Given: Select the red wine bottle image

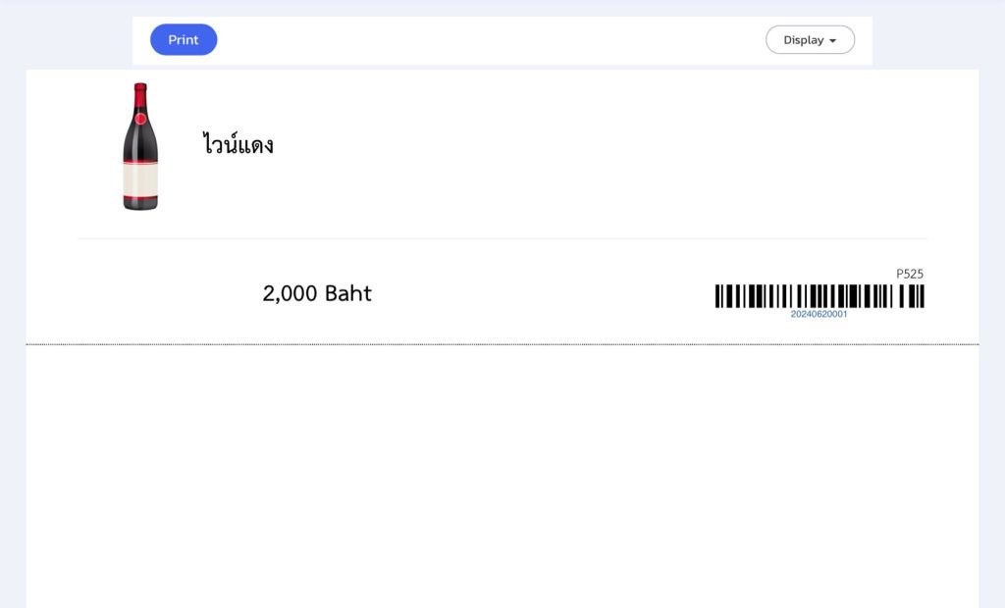Looking at the screenshot, I should click(x=140, y=146).
